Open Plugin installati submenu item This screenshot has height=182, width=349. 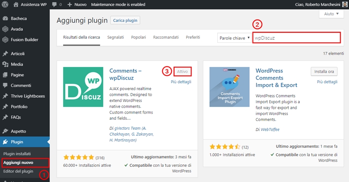pyautogui.click(x=17, y=154)
